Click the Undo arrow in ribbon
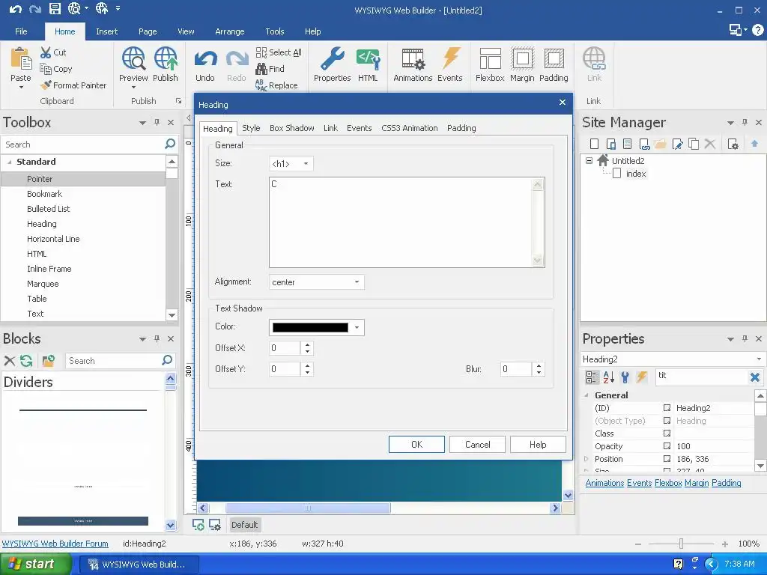 click(x=205, y=59)
